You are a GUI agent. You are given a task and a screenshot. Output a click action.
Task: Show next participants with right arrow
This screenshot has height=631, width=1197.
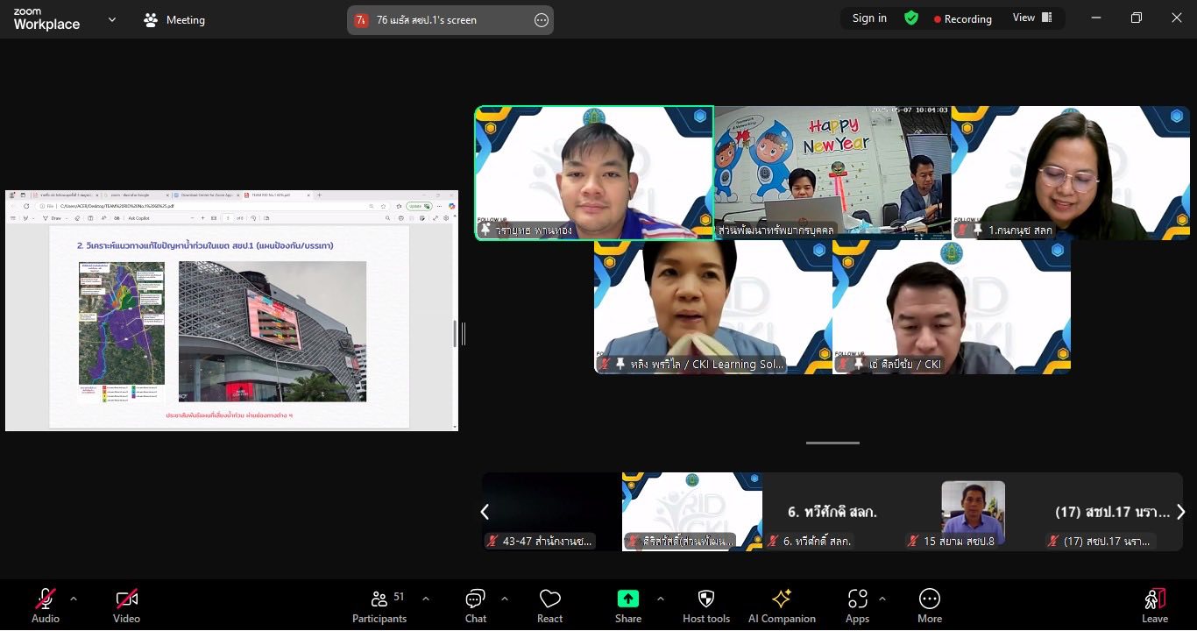coord(1180,512)
